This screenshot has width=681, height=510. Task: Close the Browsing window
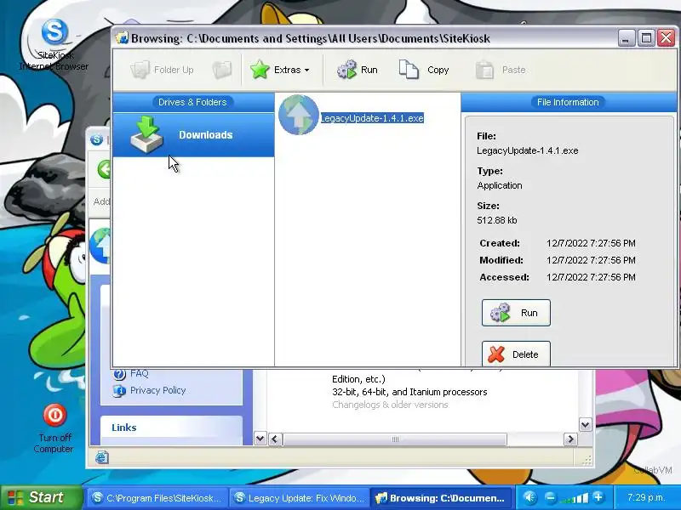point(666,38)
